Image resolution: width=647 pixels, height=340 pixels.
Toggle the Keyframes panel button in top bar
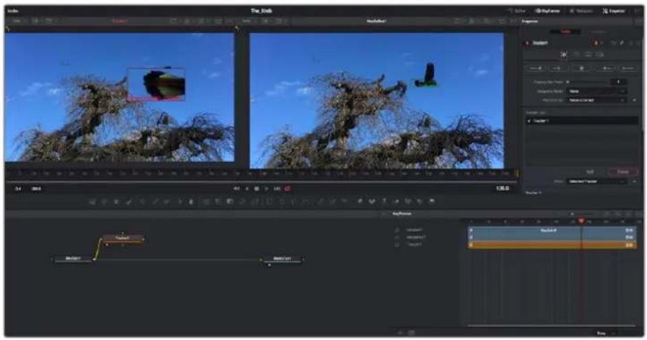[x=548, y=11]
